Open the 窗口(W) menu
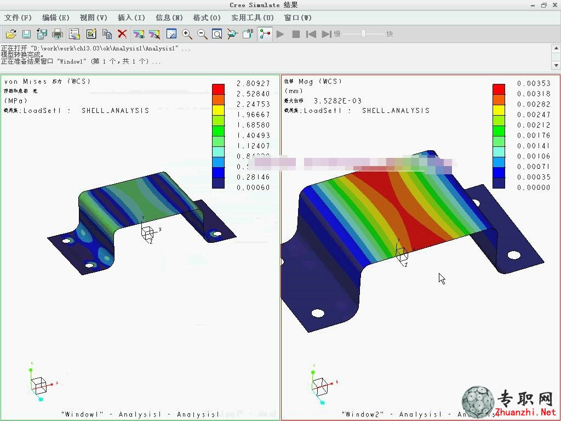 pyautogui.click(x=297, y=18)
